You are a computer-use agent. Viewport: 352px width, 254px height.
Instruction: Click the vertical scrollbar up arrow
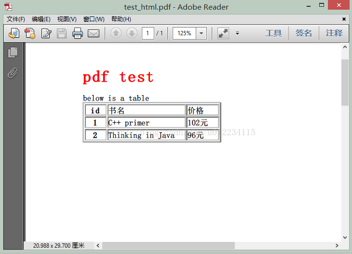point(345,47)
